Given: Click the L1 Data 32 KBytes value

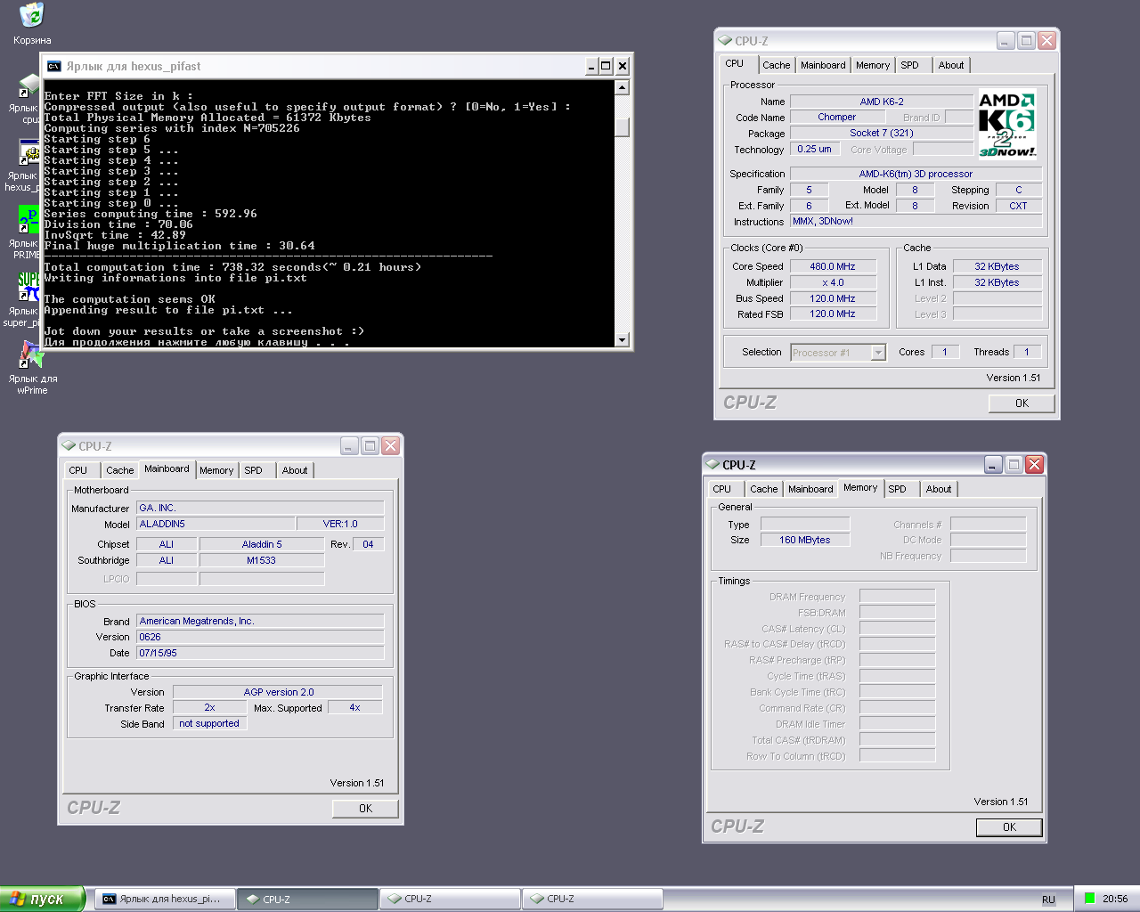Looking at the screenshot, I should click(x=997, y=266).
